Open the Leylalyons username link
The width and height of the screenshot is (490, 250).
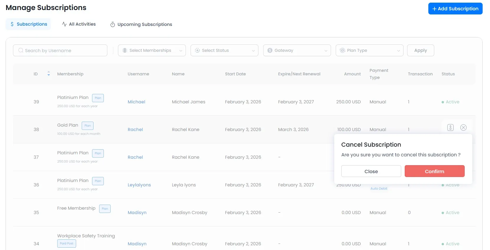click(139, 185)
